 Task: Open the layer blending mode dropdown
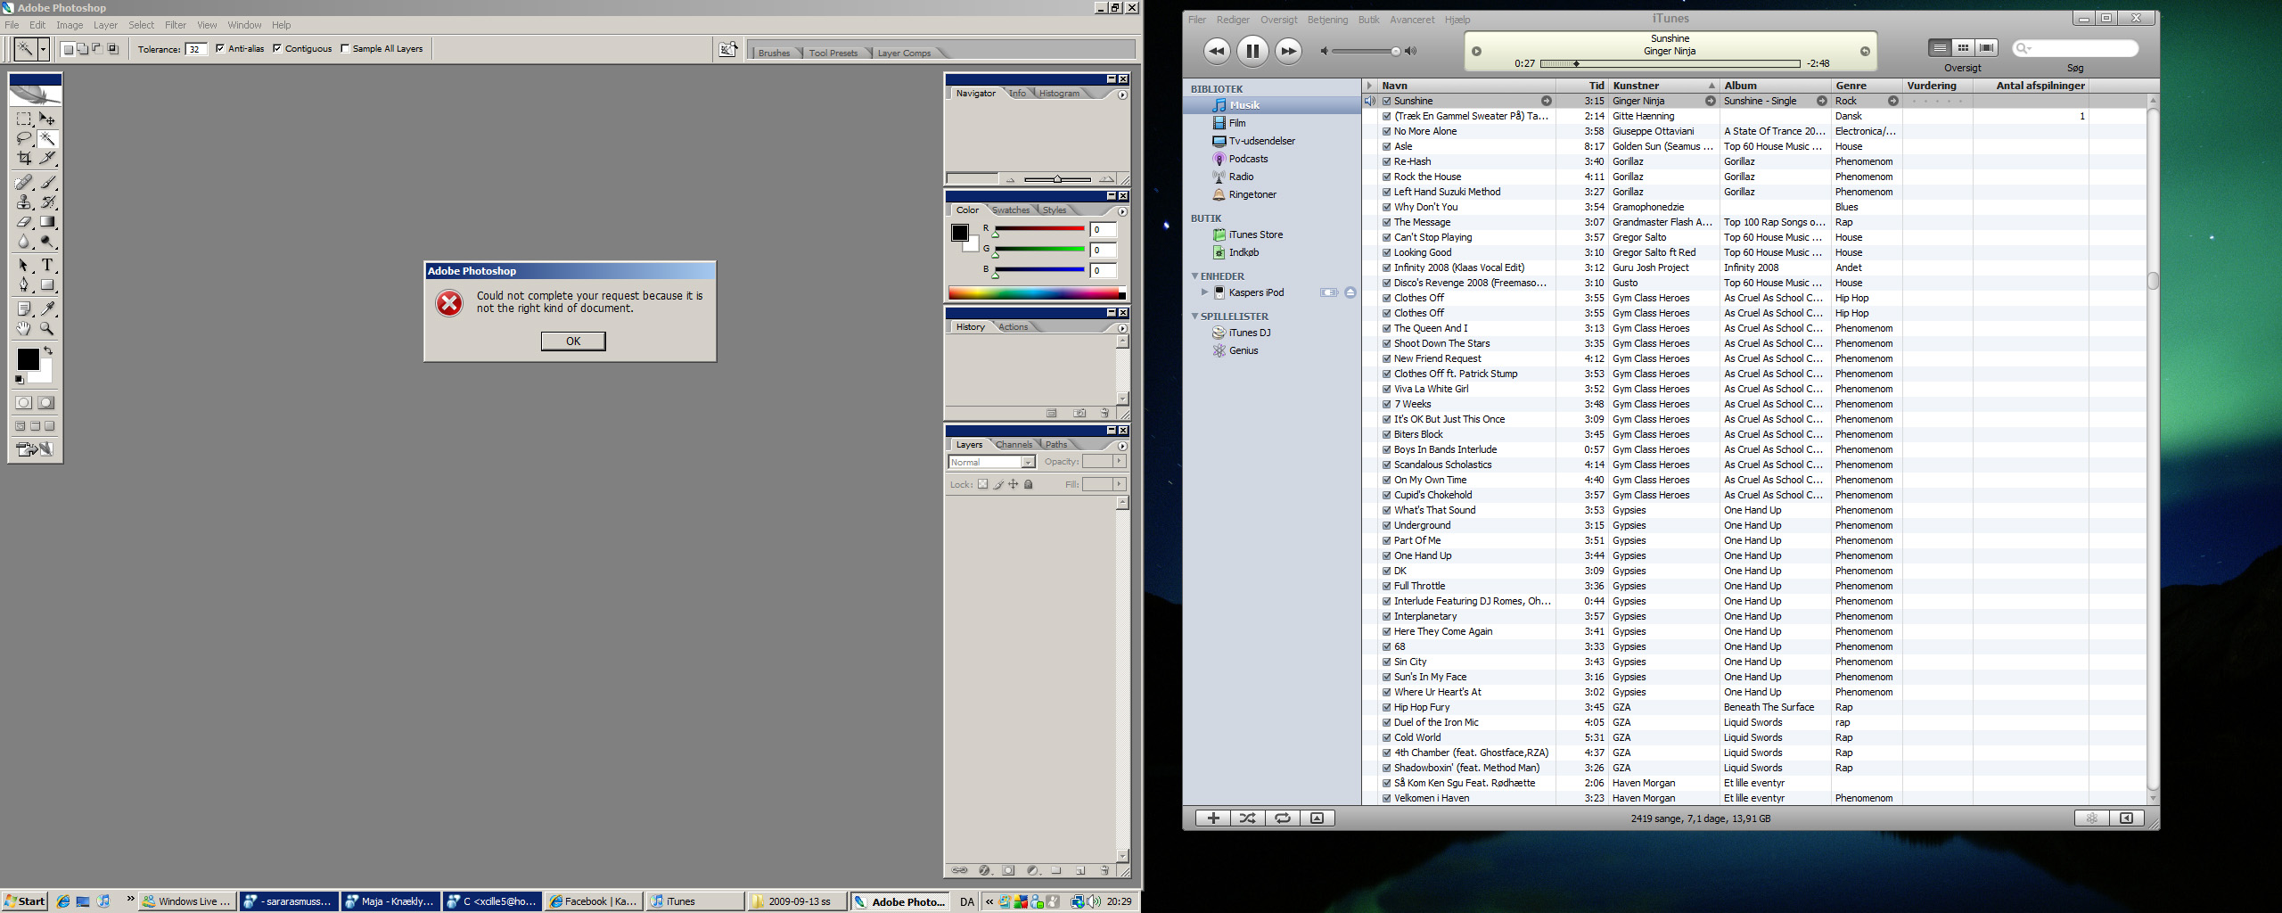tap(1028, 462)
